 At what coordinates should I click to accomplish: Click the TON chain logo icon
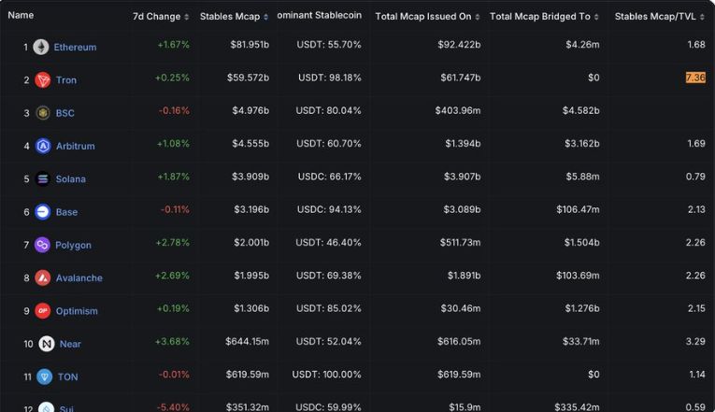click(x=44, y=376)
